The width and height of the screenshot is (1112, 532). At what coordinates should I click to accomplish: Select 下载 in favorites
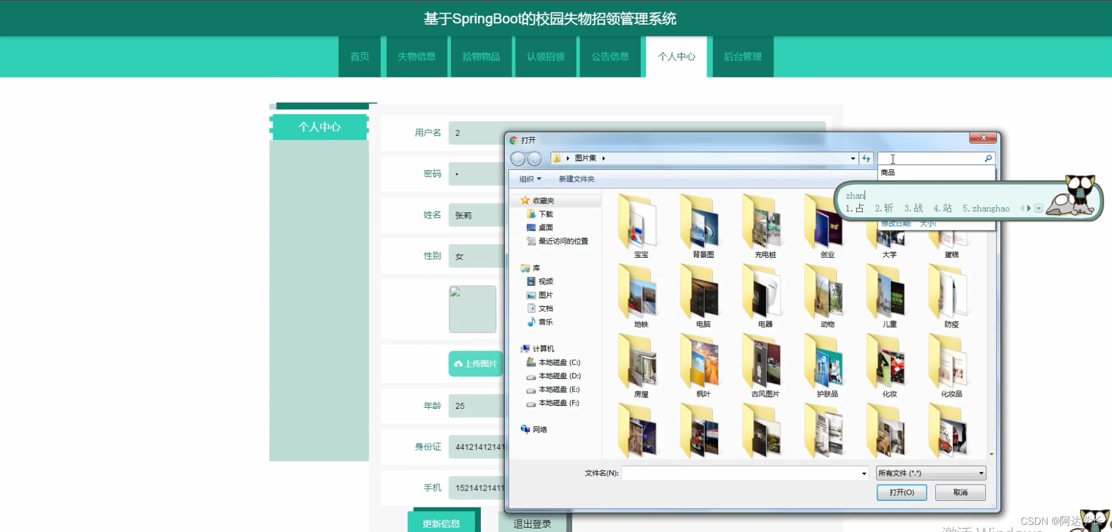point(540,214)
